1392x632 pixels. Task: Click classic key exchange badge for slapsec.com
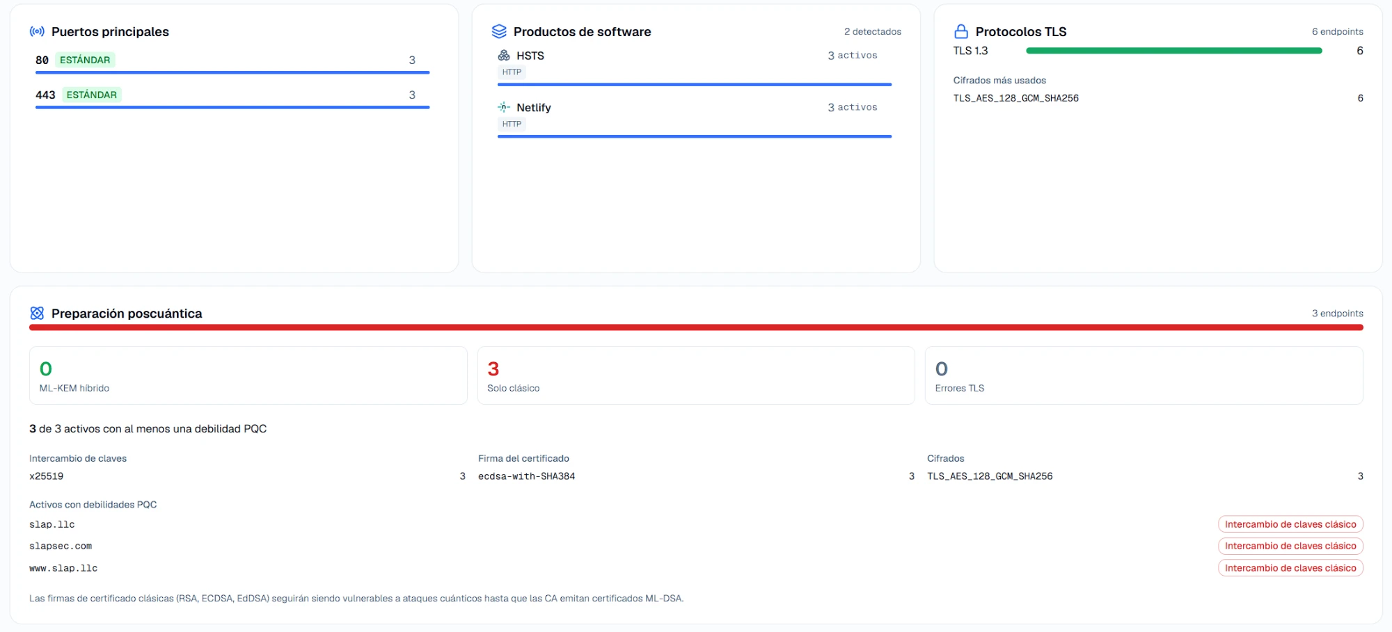coord(1290,546)
